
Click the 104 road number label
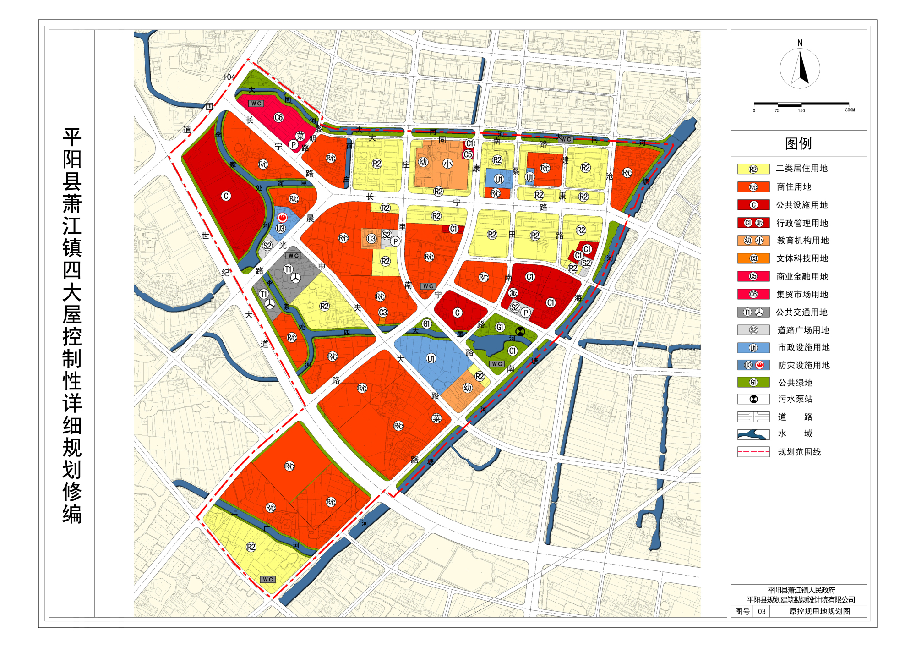[x=229, y=77]
